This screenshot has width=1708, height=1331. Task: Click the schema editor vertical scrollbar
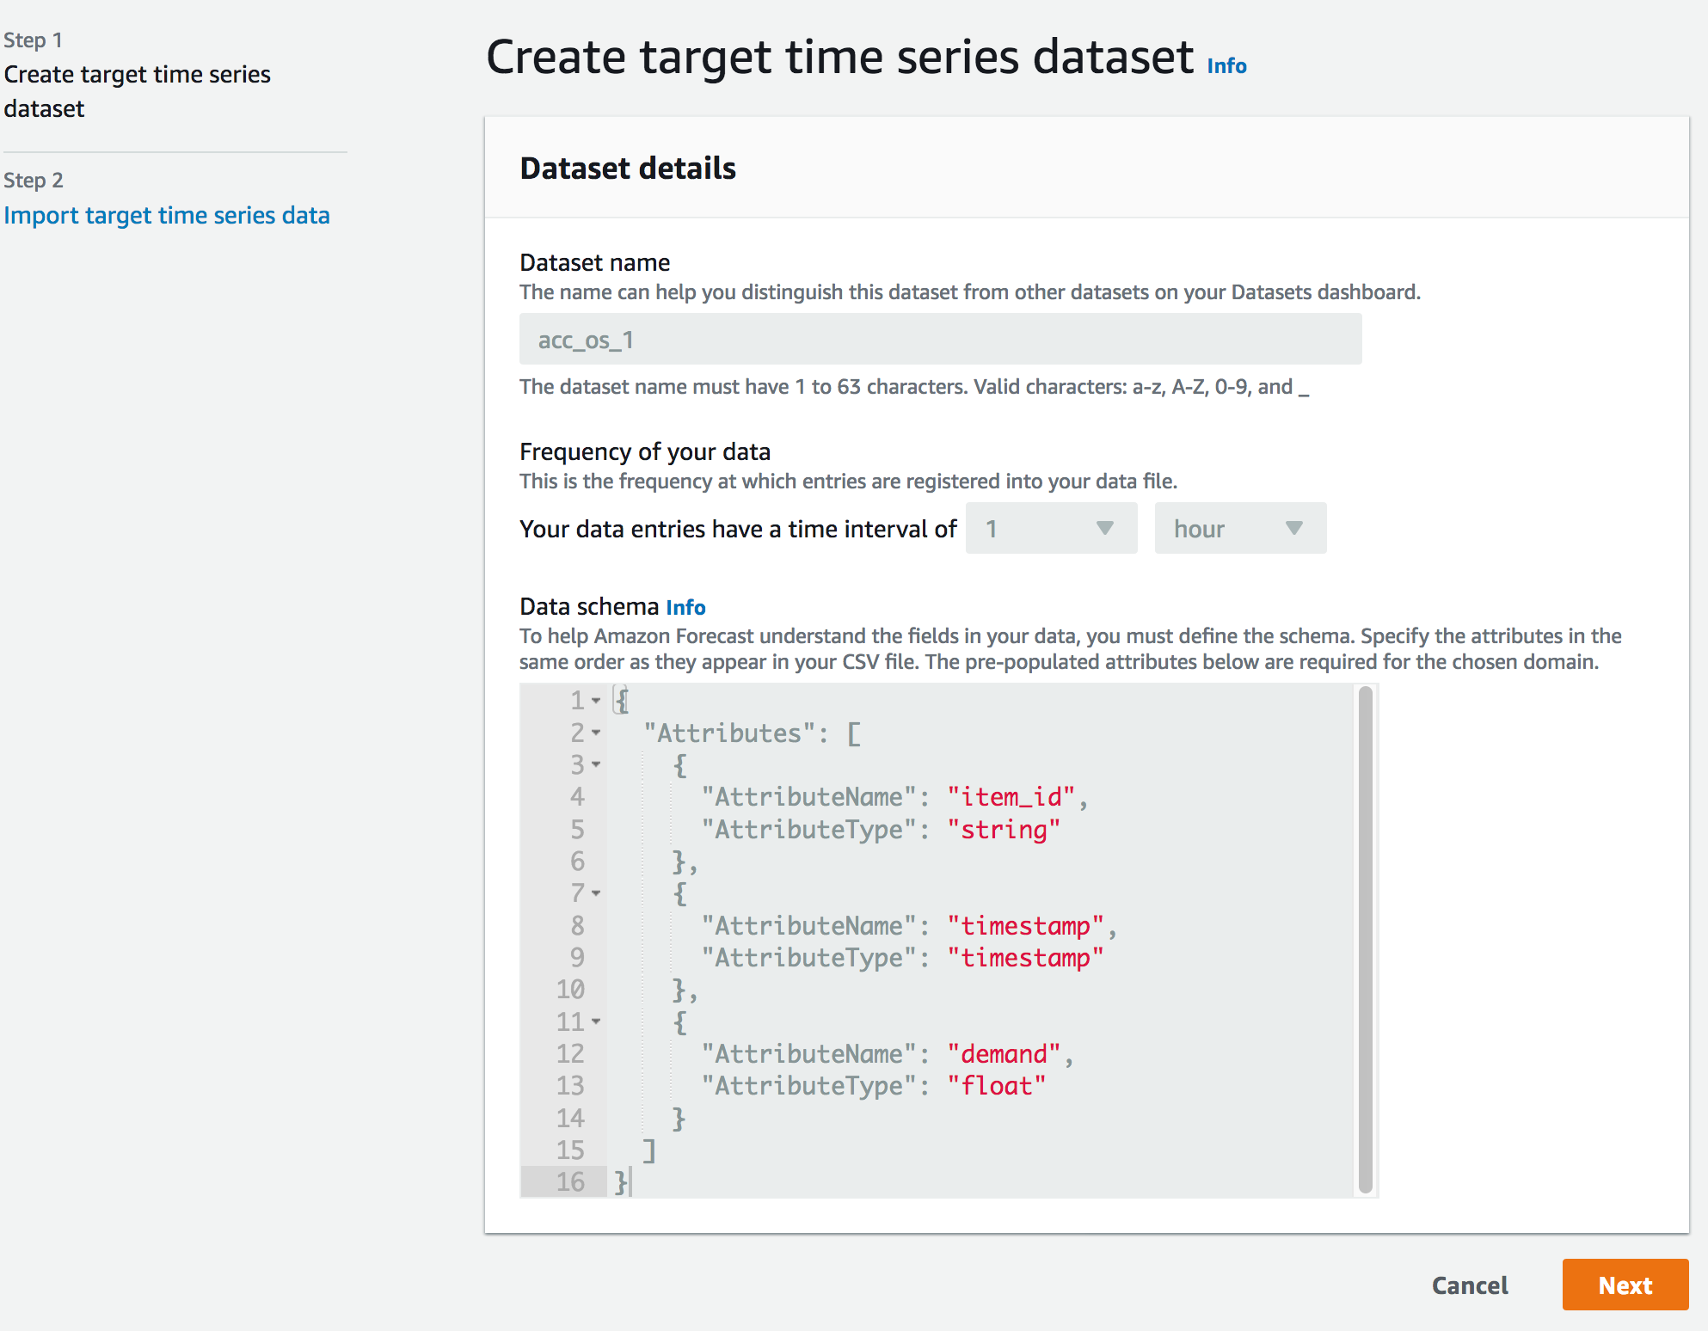tap(1366, 940)
